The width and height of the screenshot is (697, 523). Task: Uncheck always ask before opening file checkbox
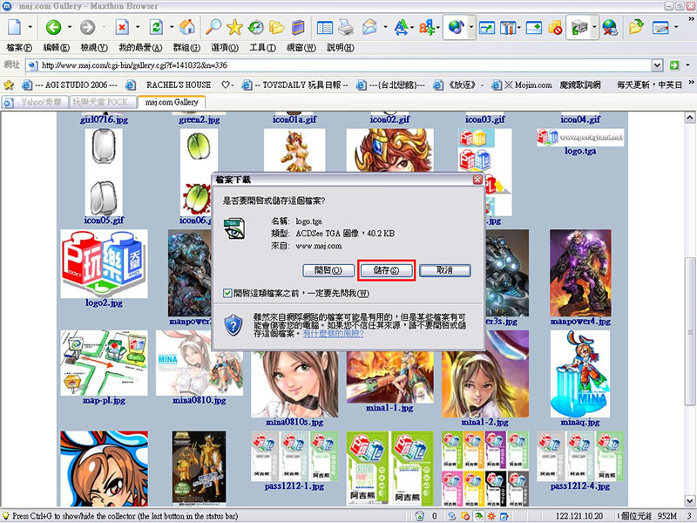(x=227, y=294)
